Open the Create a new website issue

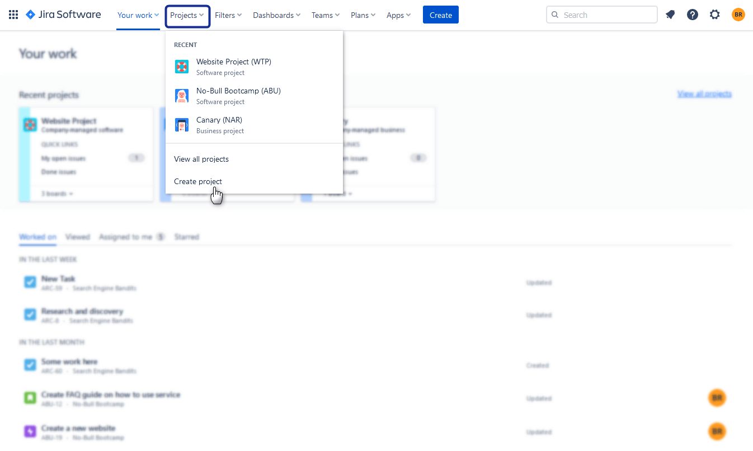(x=78, y=428)
